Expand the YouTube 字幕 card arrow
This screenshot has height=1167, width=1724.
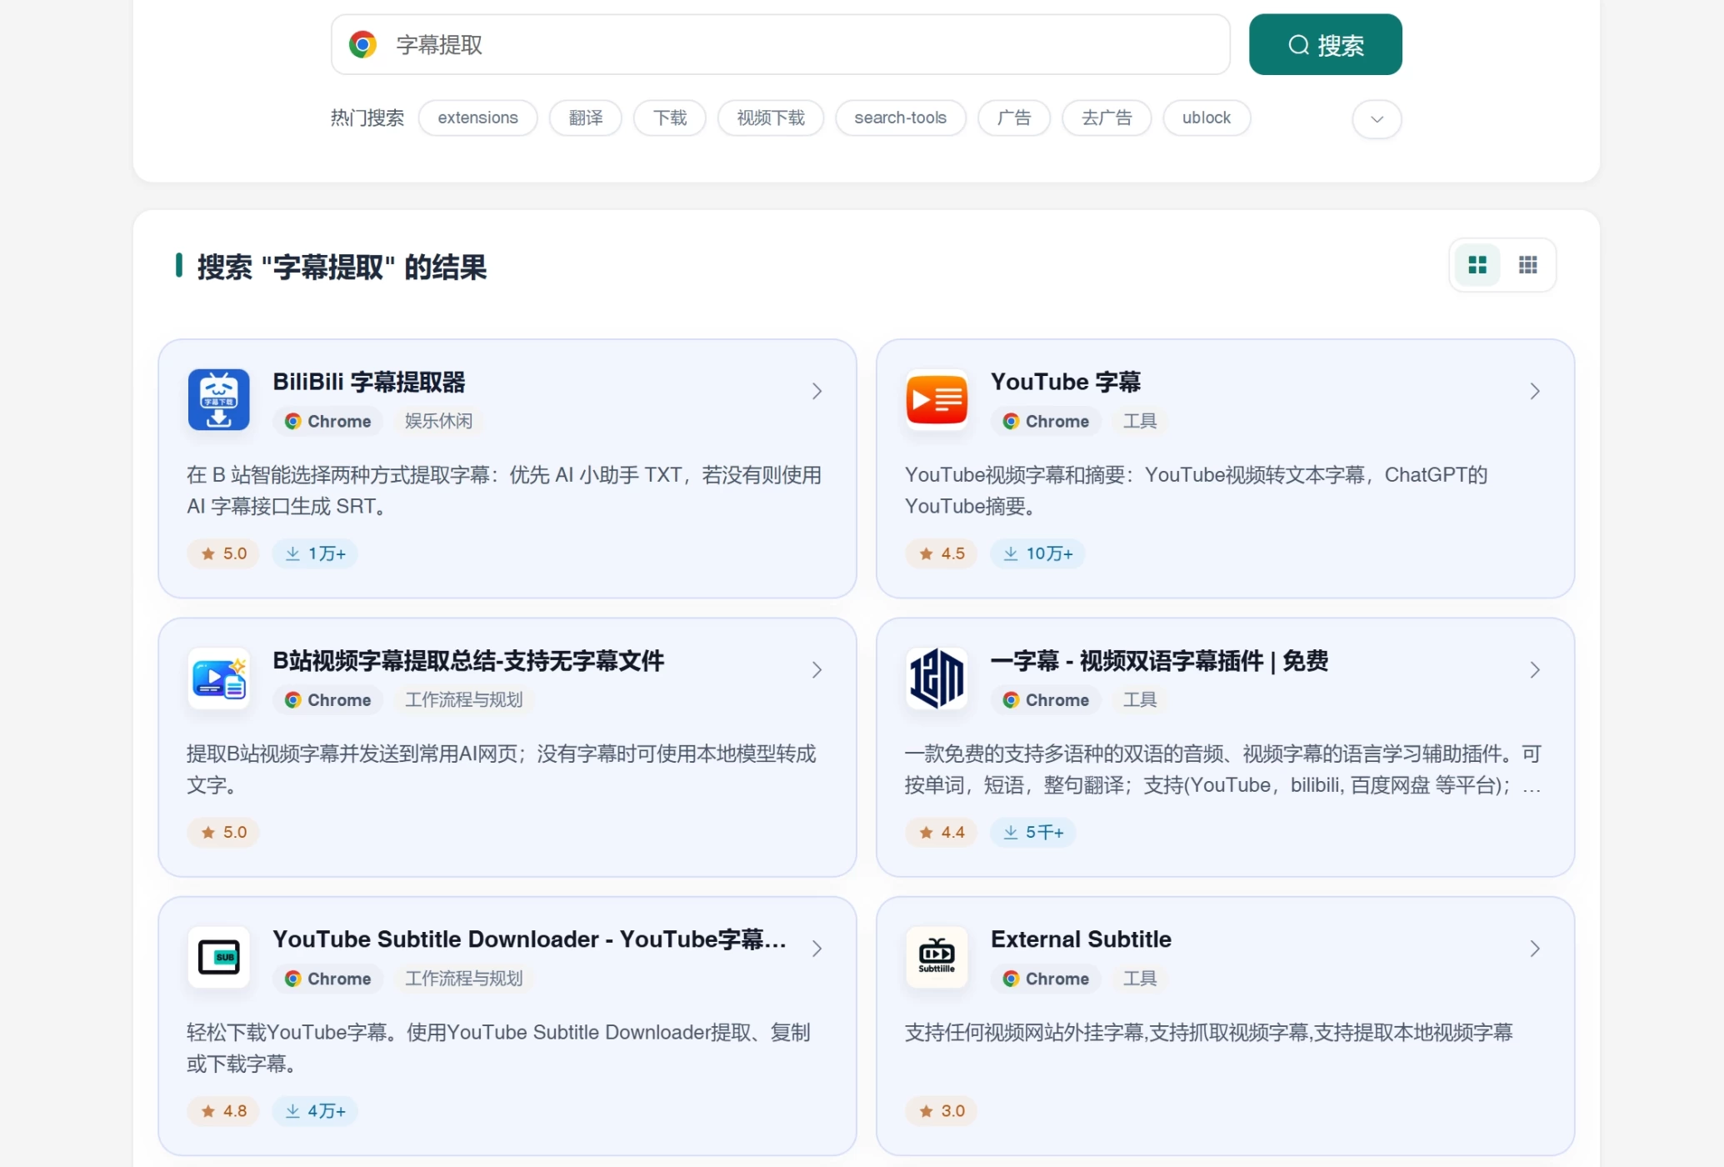point(1535,391)
